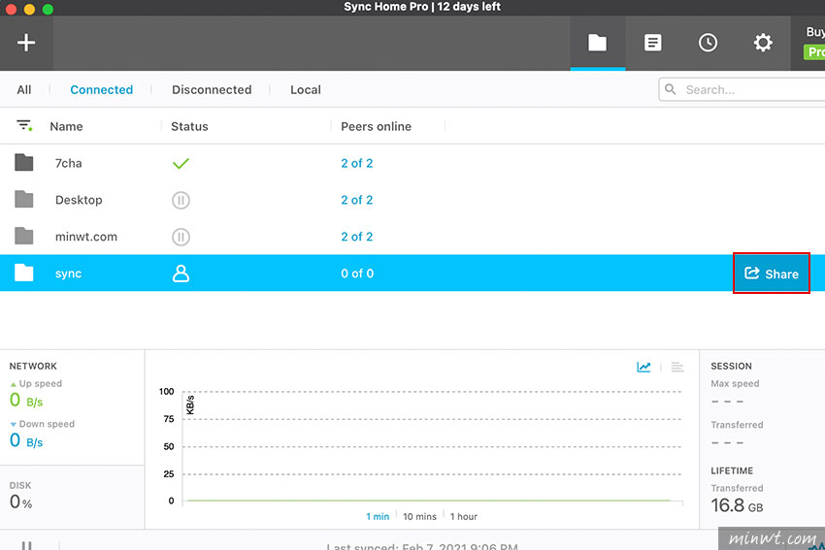
Task: Select the minwt.com folder name
Action: (86, 237)
